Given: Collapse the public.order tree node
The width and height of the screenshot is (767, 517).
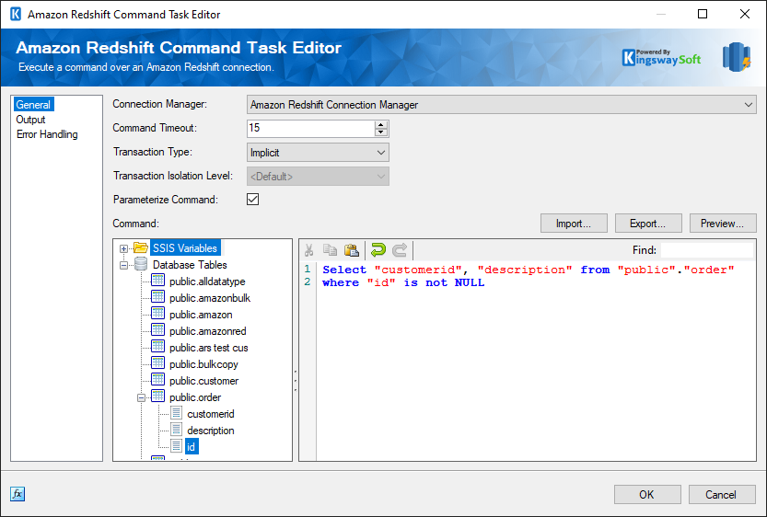Looking at the screenshot, I should (142, 397).
